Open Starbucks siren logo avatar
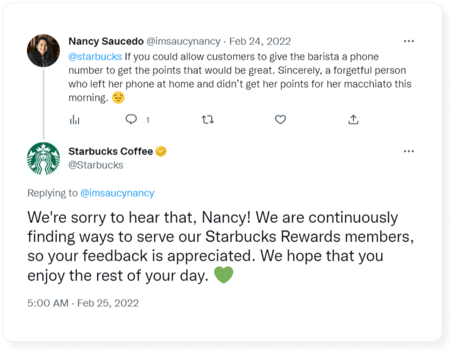Screen dimensions: 456x355 click(x=43, y=158)
